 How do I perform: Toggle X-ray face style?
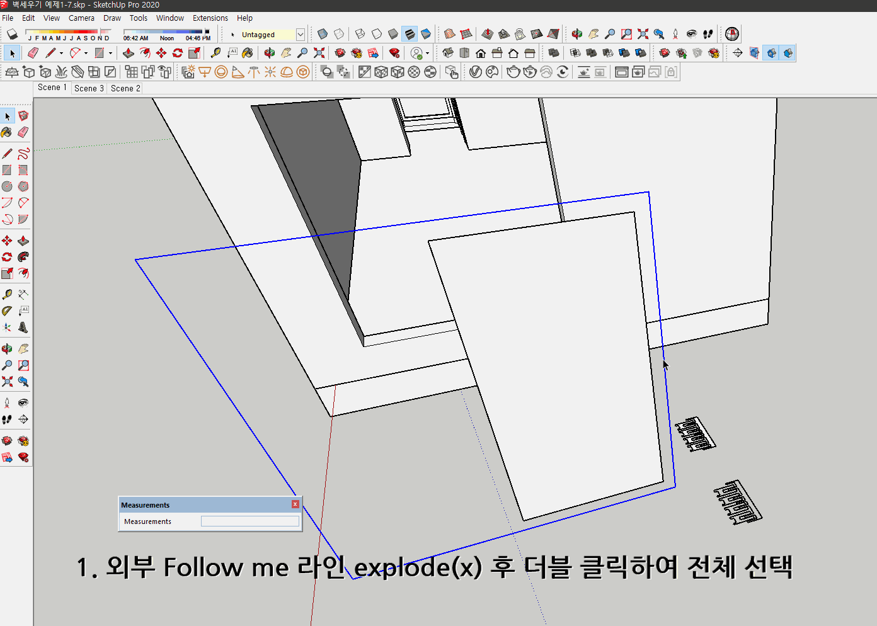coord(321,33)
